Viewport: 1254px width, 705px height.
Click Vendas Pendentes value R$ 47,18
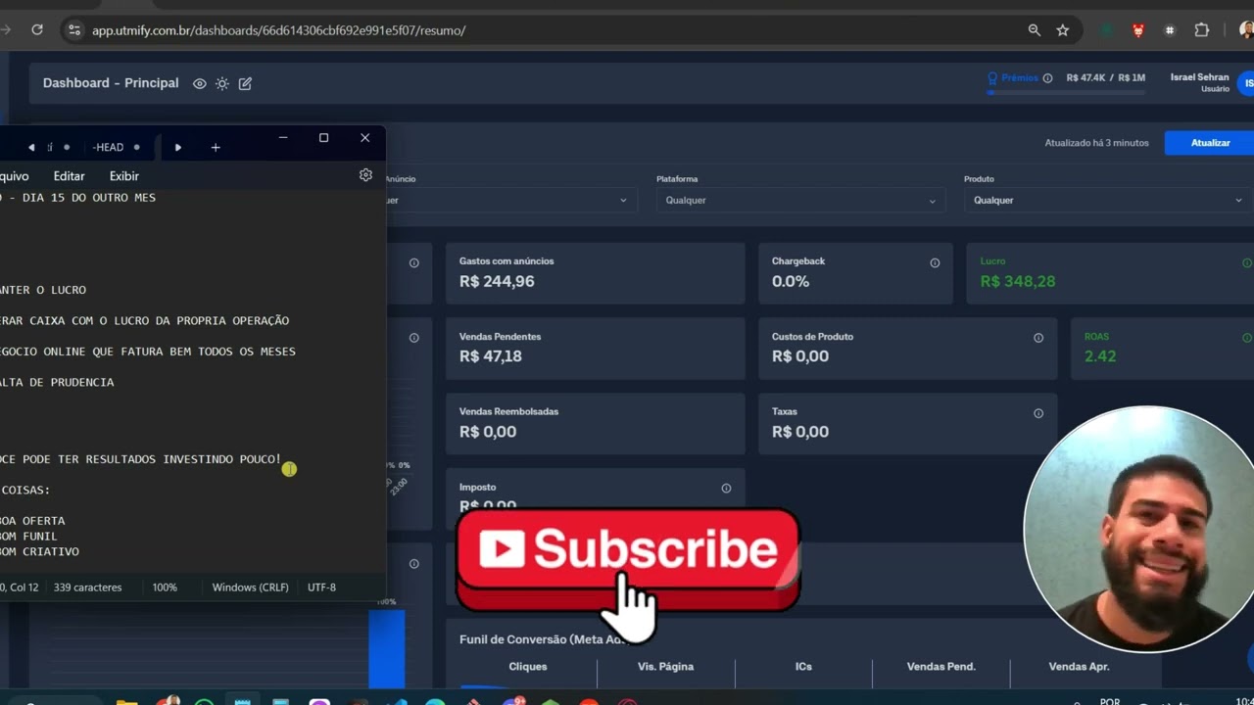tap(490, 356)
